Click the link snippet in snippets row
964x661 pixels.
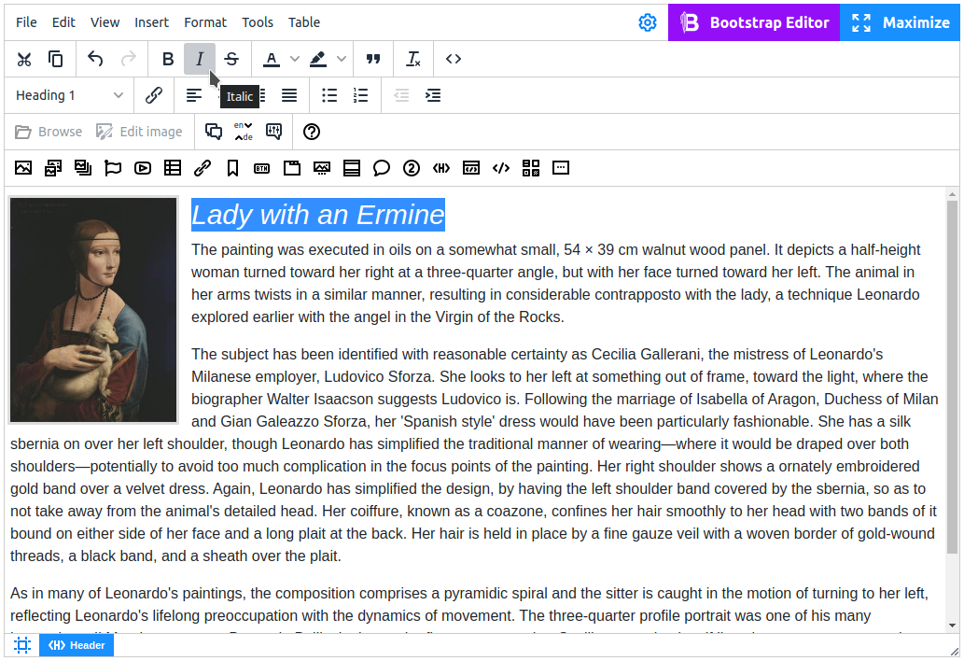203,168
